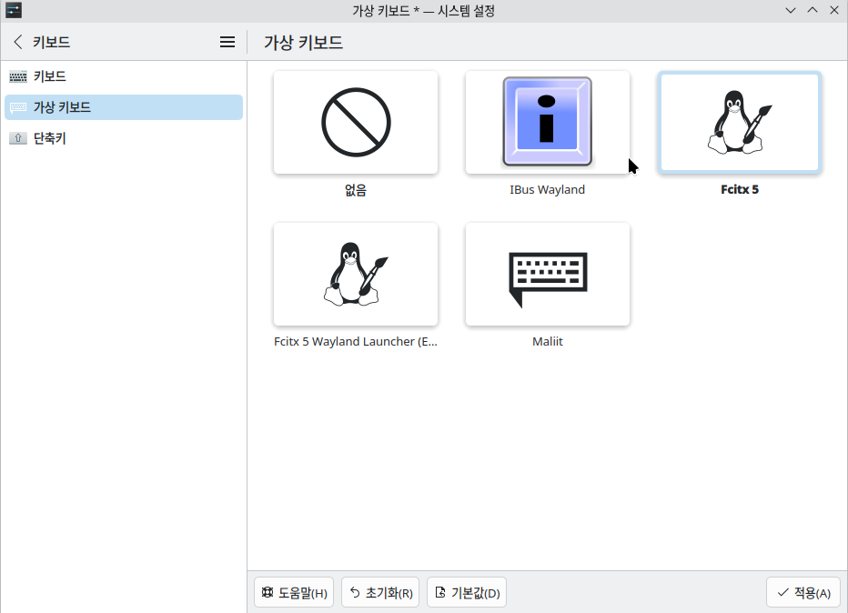Restore defaults with 기본값(D) button
Screen dimensions: 848x613
click(467, 592)
